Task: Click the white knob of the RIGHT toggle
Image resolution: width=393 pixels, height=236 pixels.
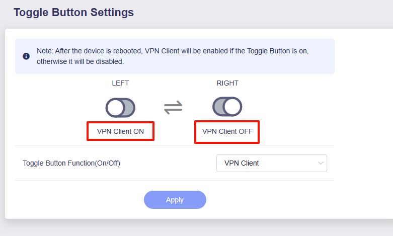Action: pyautogui.click(x=232, y=107)
